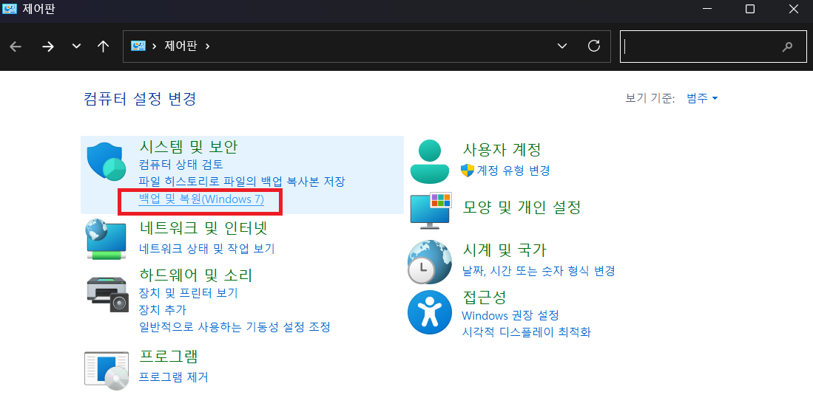This screenshot has width=813, height=409.
Task: Expand the chevron before 제어판 in breadcrumb
Action: tap(154, 46)
